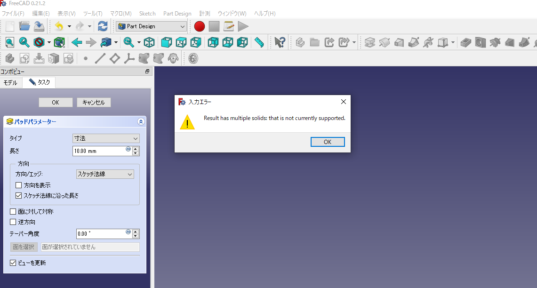Collapse the パッドパラメーター panel
This screenshot has height=288, width=537.
141,121
